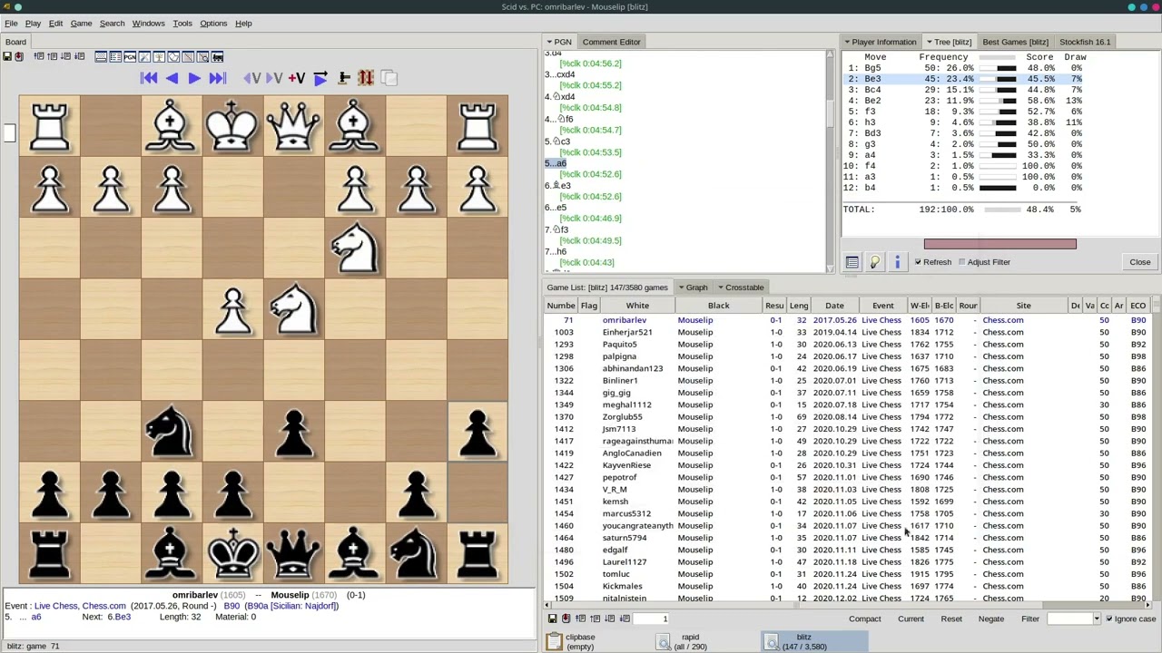1162x653 pixels.
Task: Toggle the Refresh checkbox
Action: click(x=918, y=262)
